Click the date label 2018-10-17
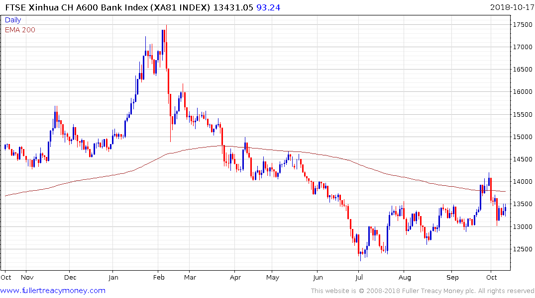The height and width of the screenshot is (298, 535). (512, 7)
